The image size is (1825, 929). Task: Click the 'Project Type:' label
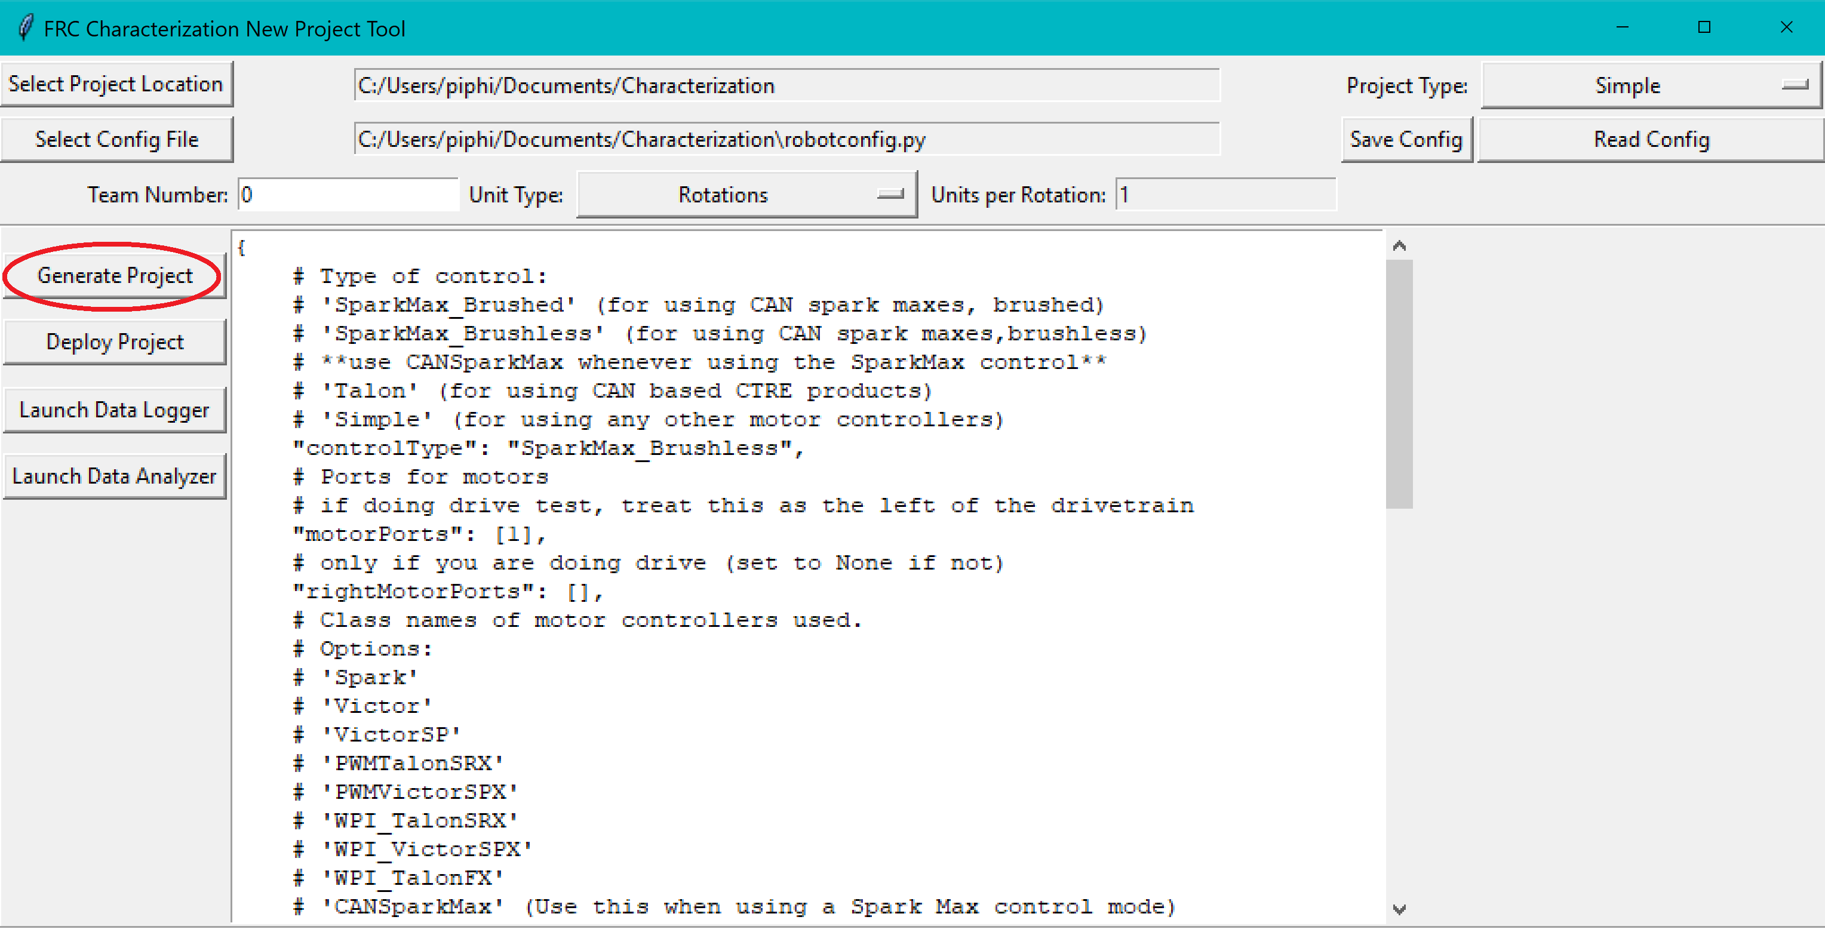point(1406,86)
